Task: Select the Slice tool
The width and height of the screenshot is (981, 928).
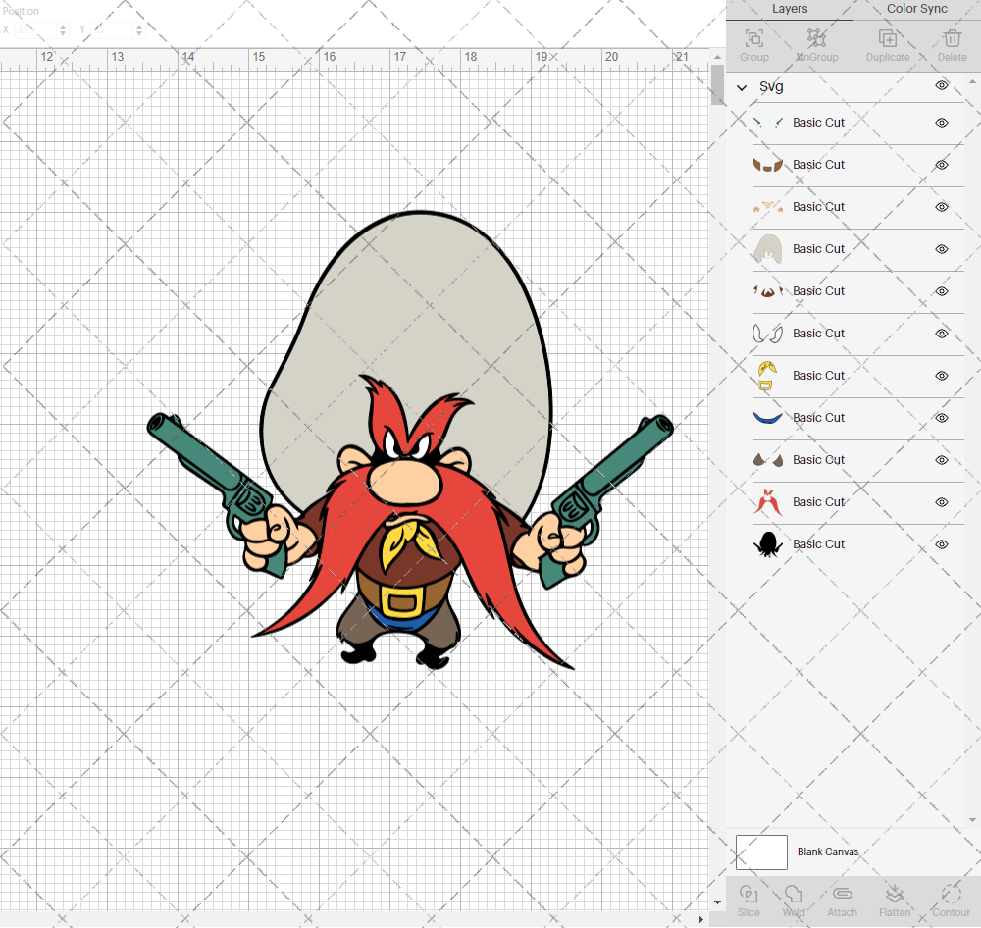Action: [x=749, y=894]
